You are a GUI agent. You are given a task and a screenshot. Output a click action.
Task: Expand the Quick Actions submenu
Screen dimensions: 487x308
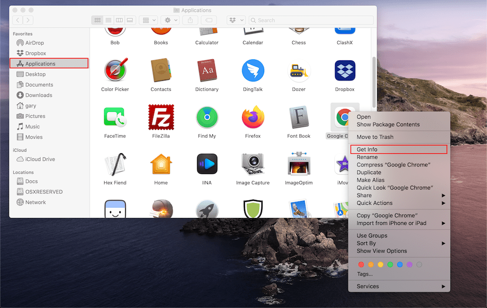(x=399, y=203)
